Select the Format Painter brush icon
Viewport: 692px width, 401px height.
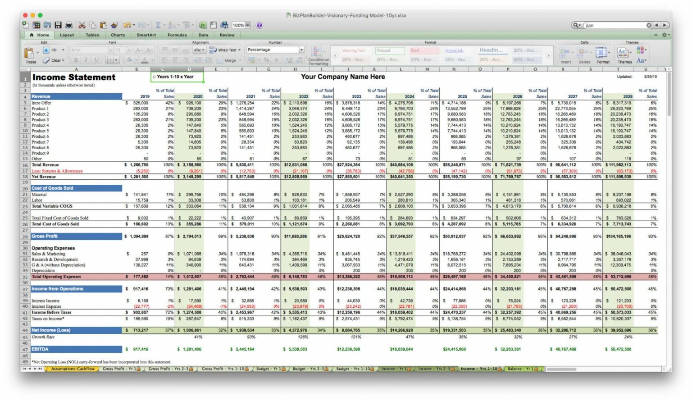pyautogui.click(x=114, y=25)
